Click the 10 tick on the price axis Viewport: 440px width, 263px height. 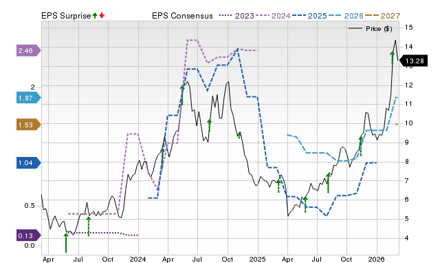pyautogui.click(x=408, y=123)
